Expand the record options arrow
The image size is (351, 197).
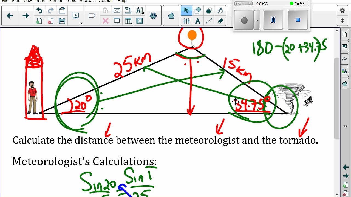pyautogui.click(x=257, y=20)
